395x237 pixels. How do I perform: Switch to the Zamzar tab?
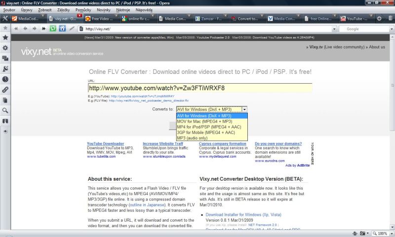[211, 19]
